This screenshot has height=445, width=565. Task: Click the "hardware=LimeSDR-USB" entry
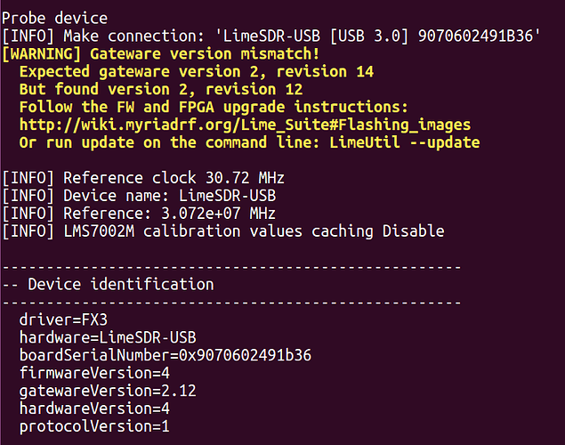(108, 337)
